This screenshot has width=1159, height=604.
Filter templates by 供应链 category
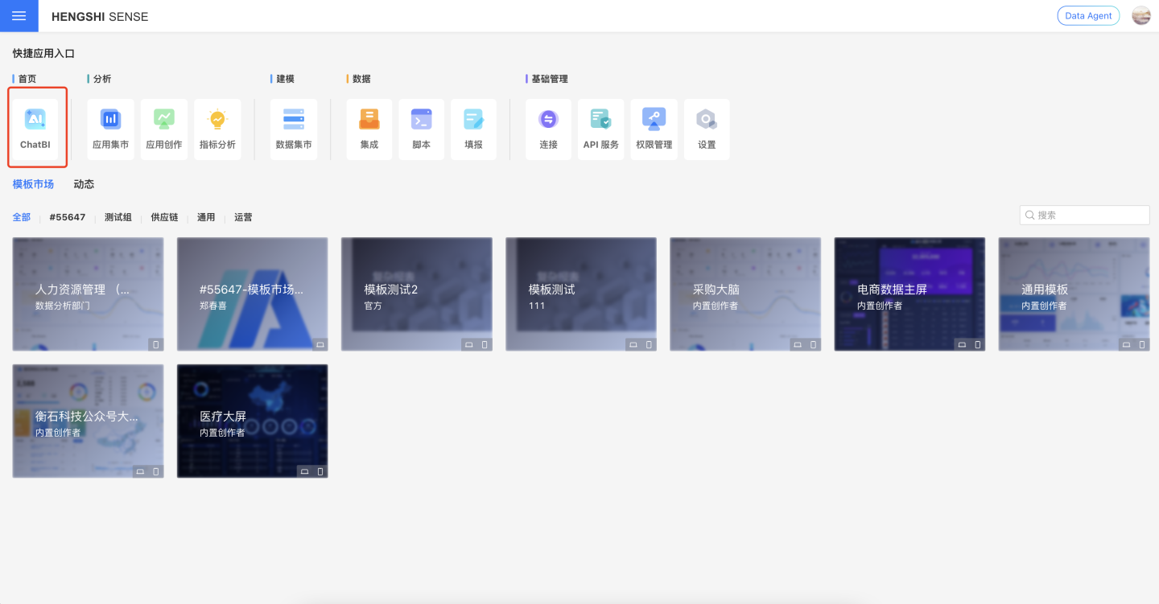164,217
